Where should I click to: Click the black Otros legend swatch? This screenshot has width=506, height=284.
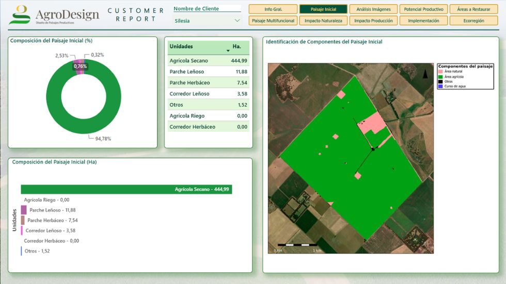[440, 81]
